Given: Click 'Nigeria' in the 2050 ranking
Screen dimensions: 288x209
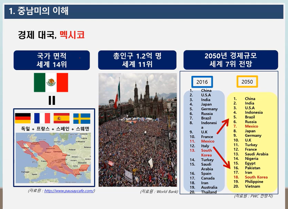Looking at the screenshot, I should pyautogui.click(x=251, y=159).
